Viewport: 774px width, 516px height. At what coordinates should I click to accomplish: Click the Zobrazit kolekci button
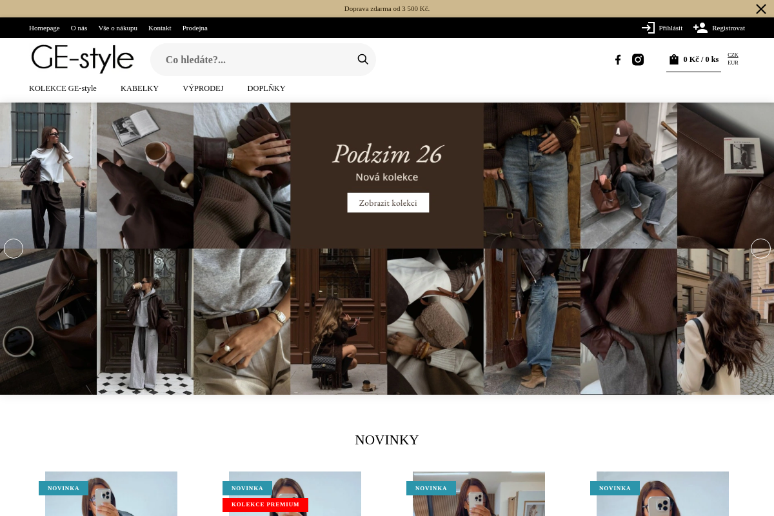point(388,203)
